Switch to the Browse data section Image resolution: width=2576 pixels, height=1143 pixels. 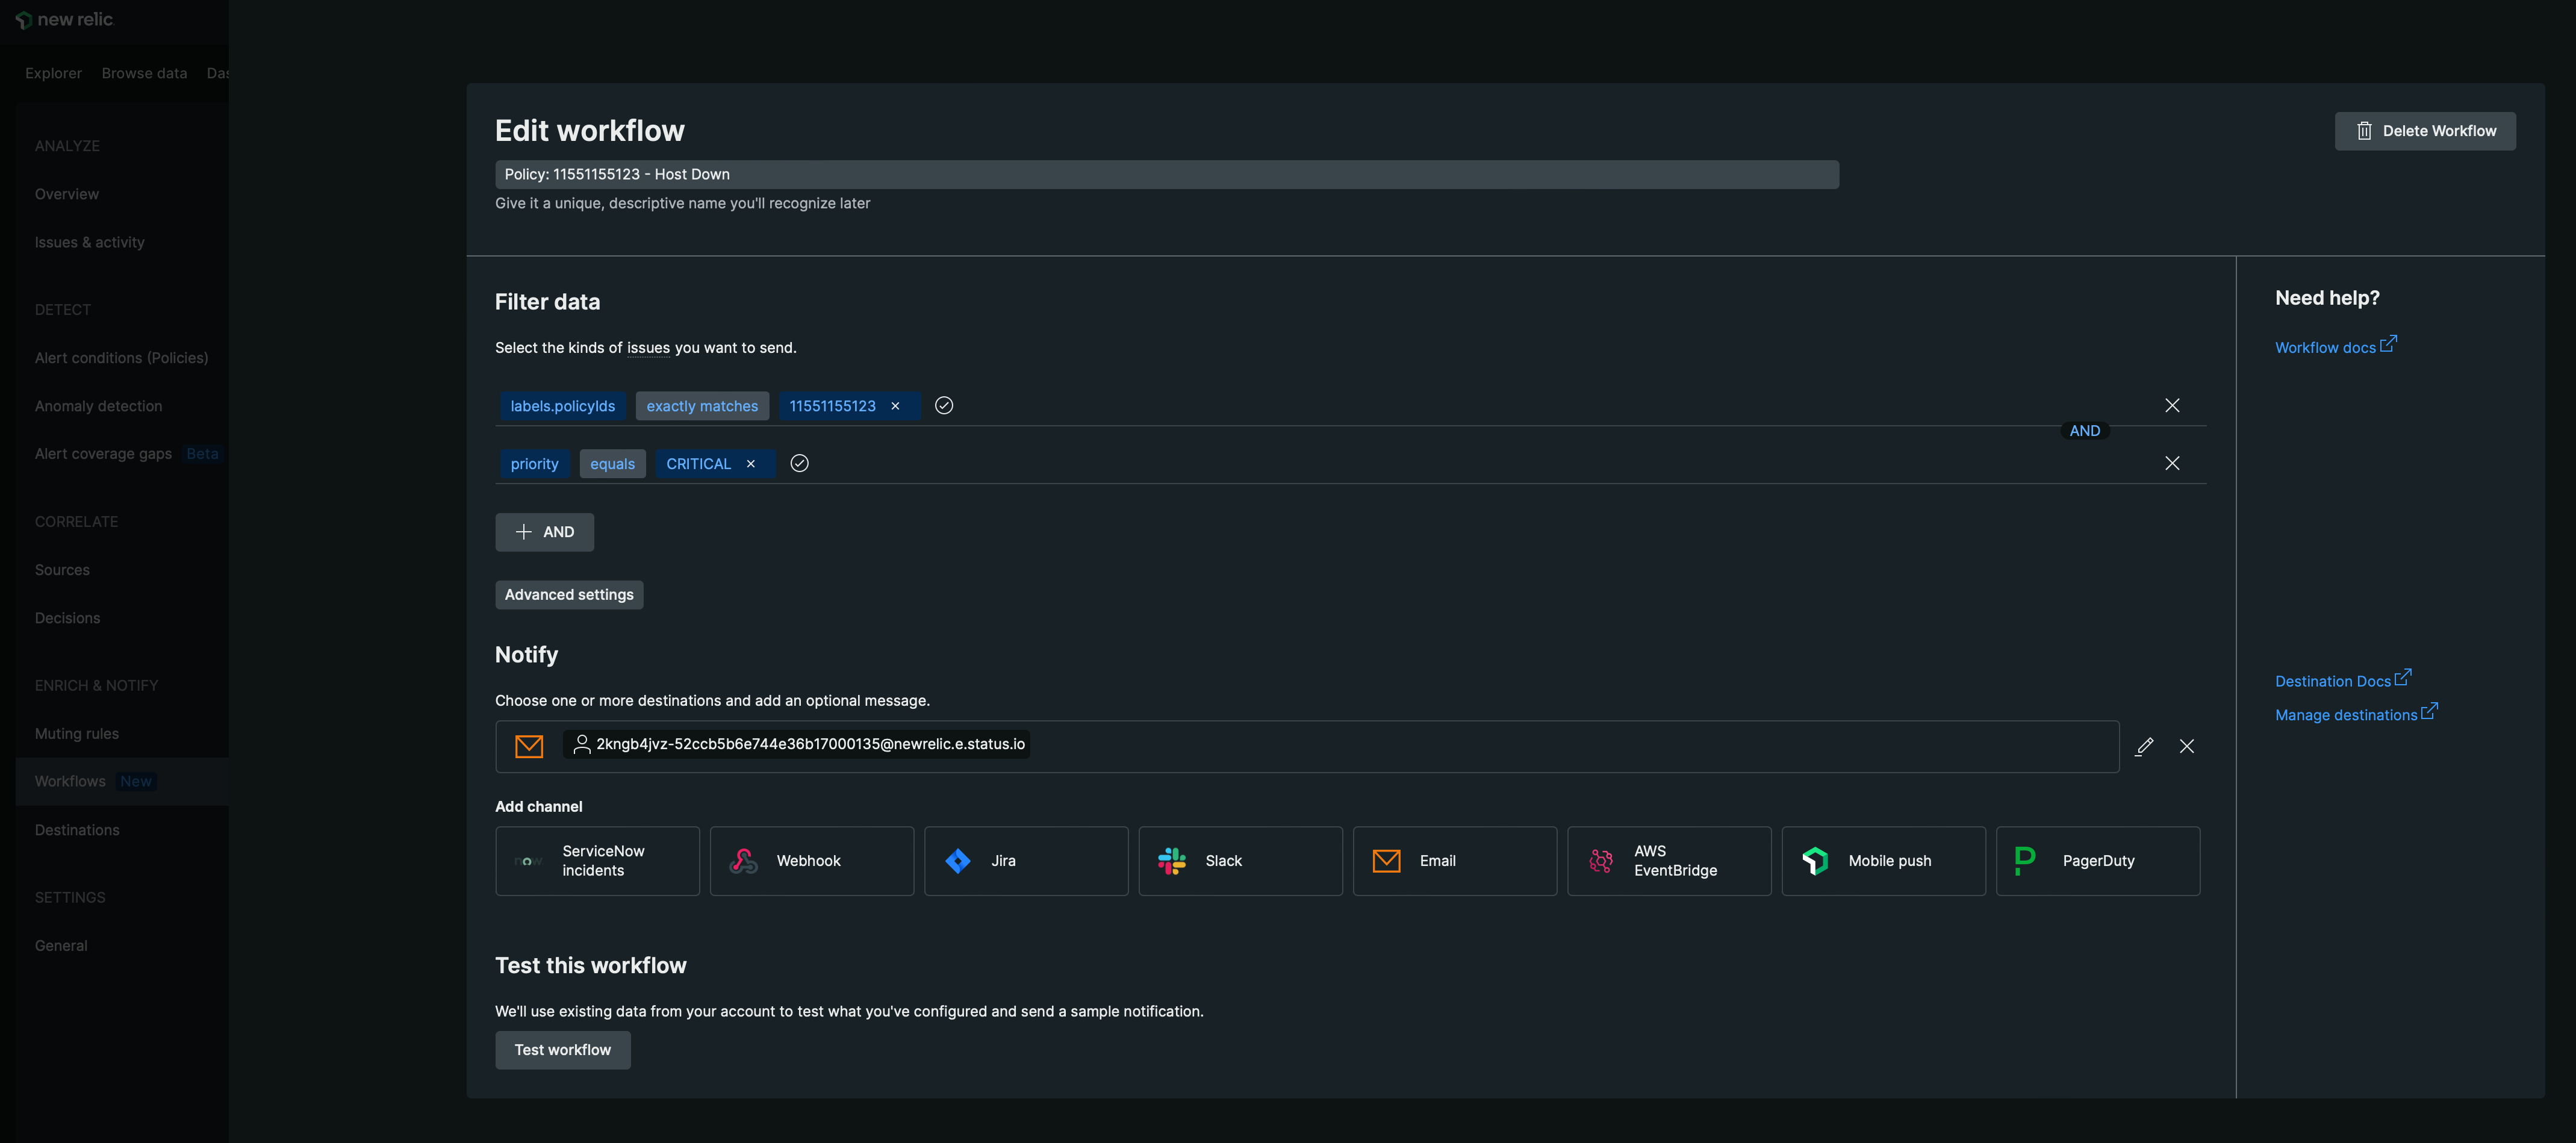[144, 72]
